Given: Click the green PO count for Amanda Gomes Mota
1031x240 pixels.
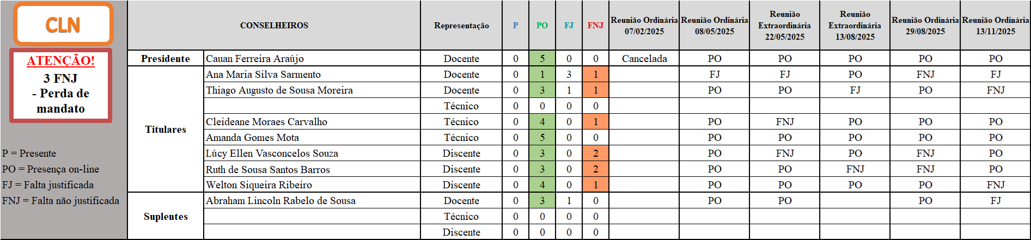Looking at the screenshot, I should click(x=542, y=138).
